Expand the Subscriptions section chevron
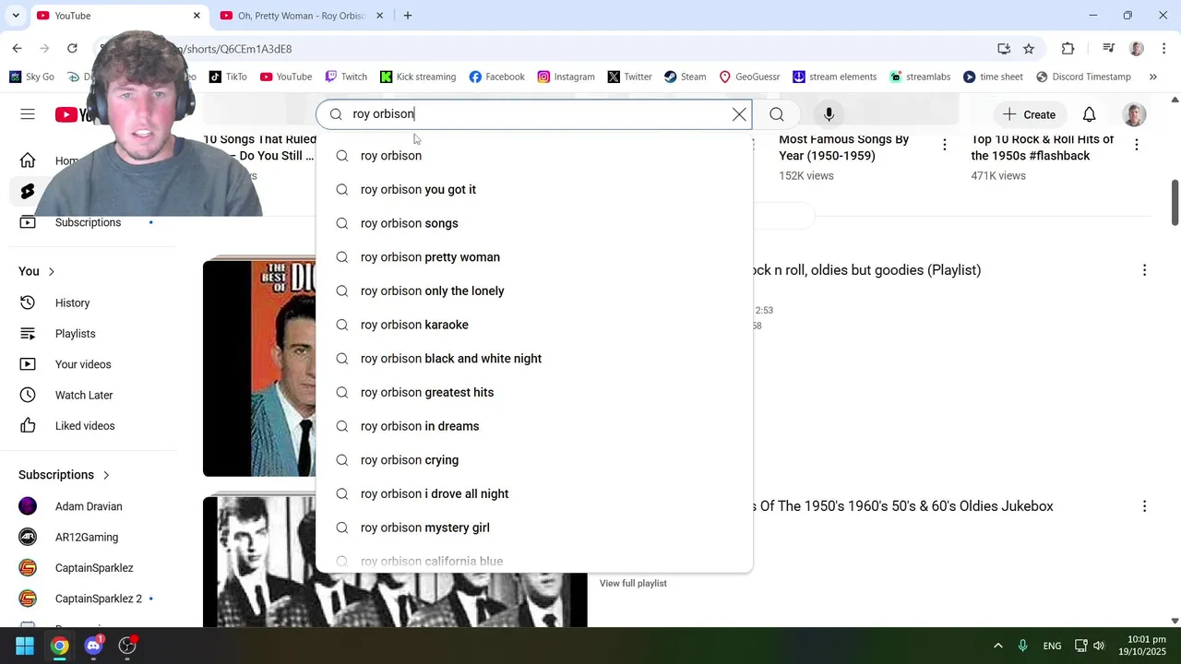 pyautogui.click(x=106, y=475)
